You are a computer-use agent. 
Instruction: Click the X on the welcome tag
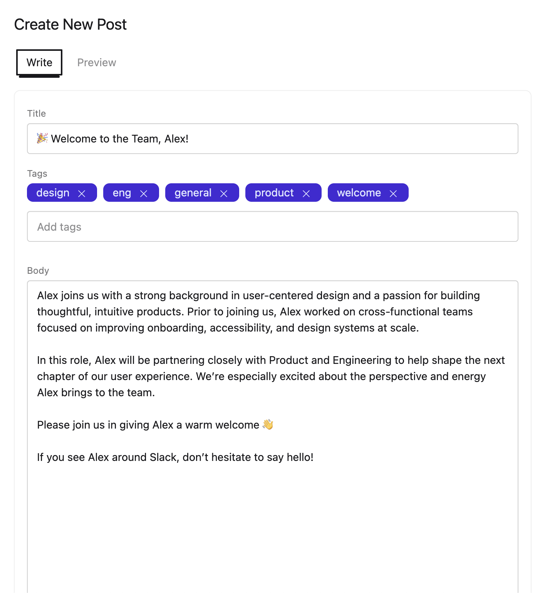pyautogui.click(x=393, y=194)
